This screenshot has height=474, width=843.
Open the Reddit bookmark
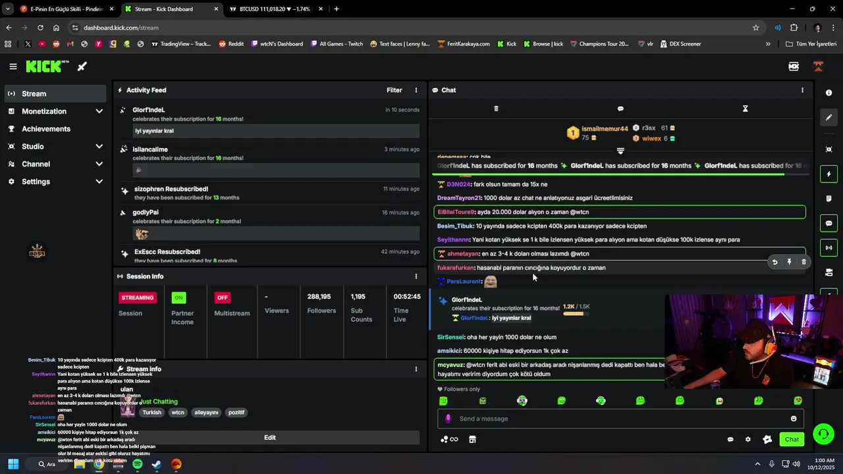(x=231, y=44)
